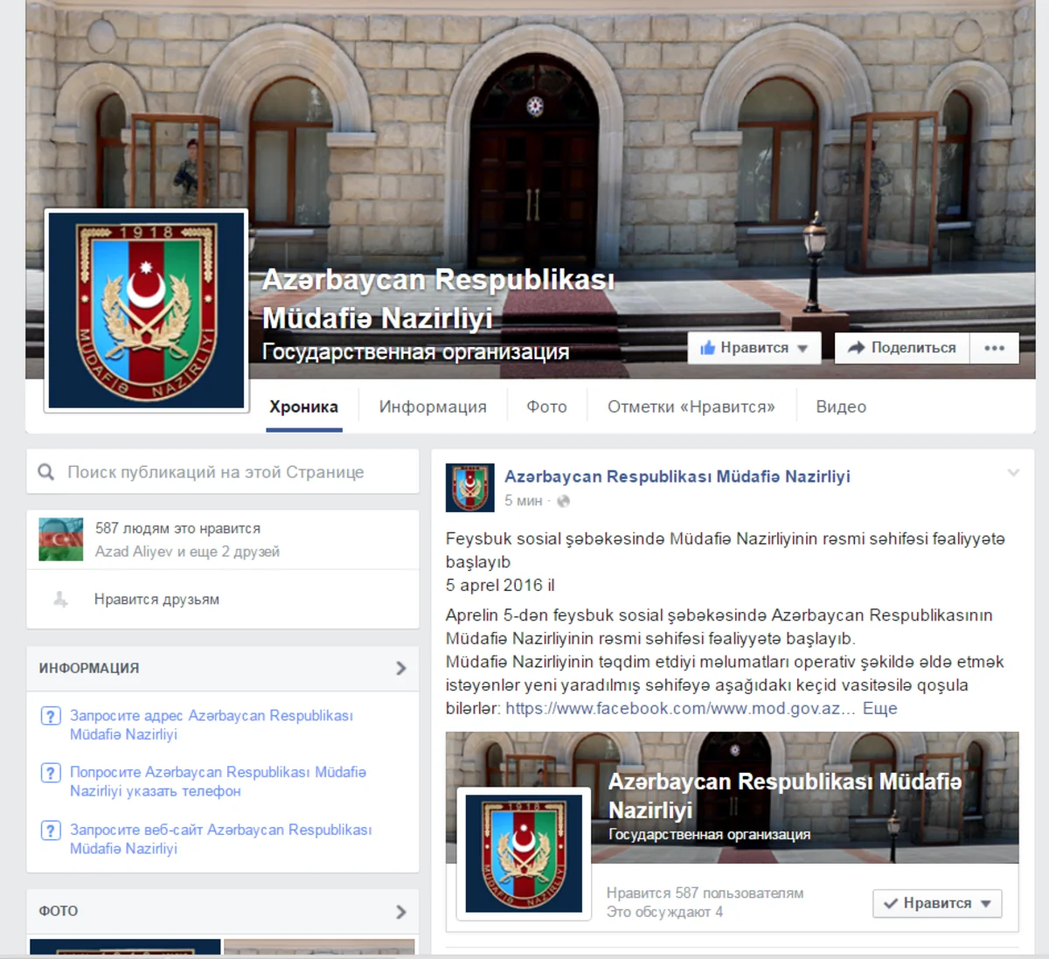
Task: Open the Отметки «Нравится» tab
Action: (x=691, y=407)
